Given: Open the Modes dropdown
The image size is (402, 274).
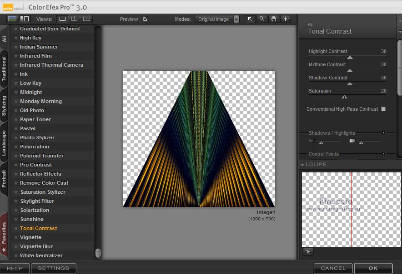Looking at the screenshot, I should (x=218, y=19).
